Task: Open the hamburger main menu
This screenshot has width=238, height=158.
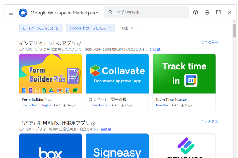Action: [11, 13]
